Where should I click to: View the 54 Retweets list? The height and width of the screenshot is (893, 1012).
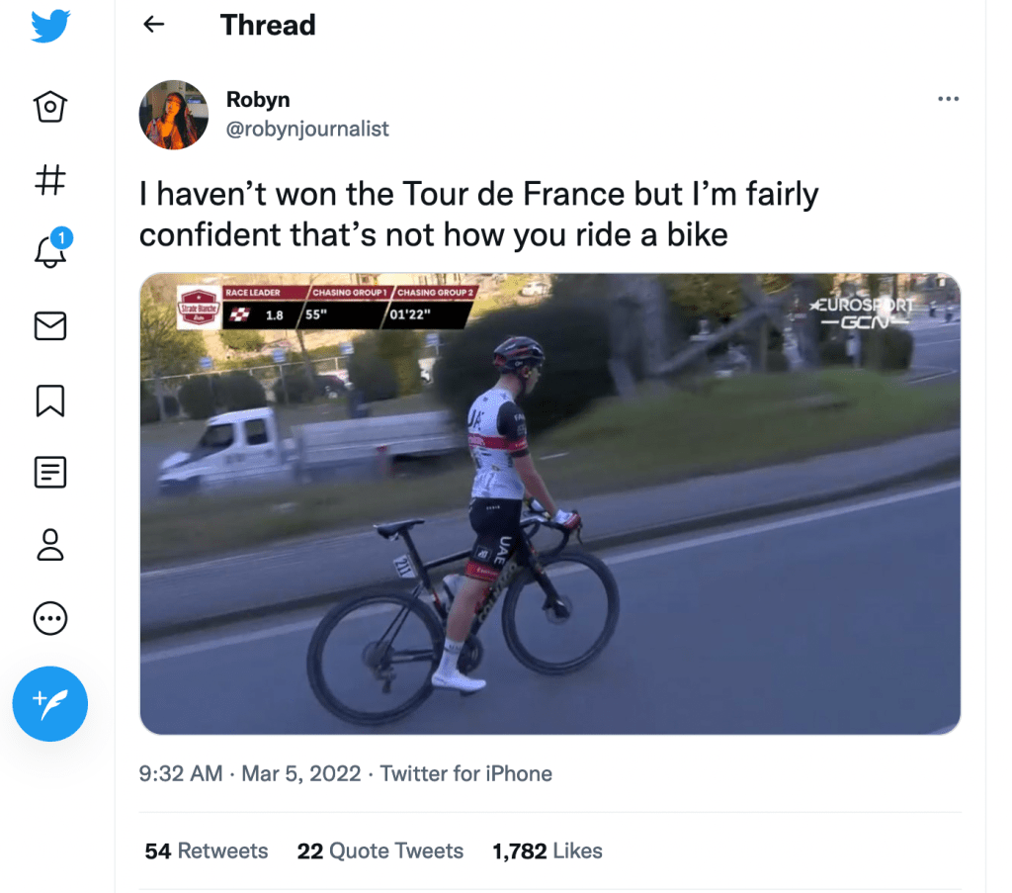pos(207,850)
